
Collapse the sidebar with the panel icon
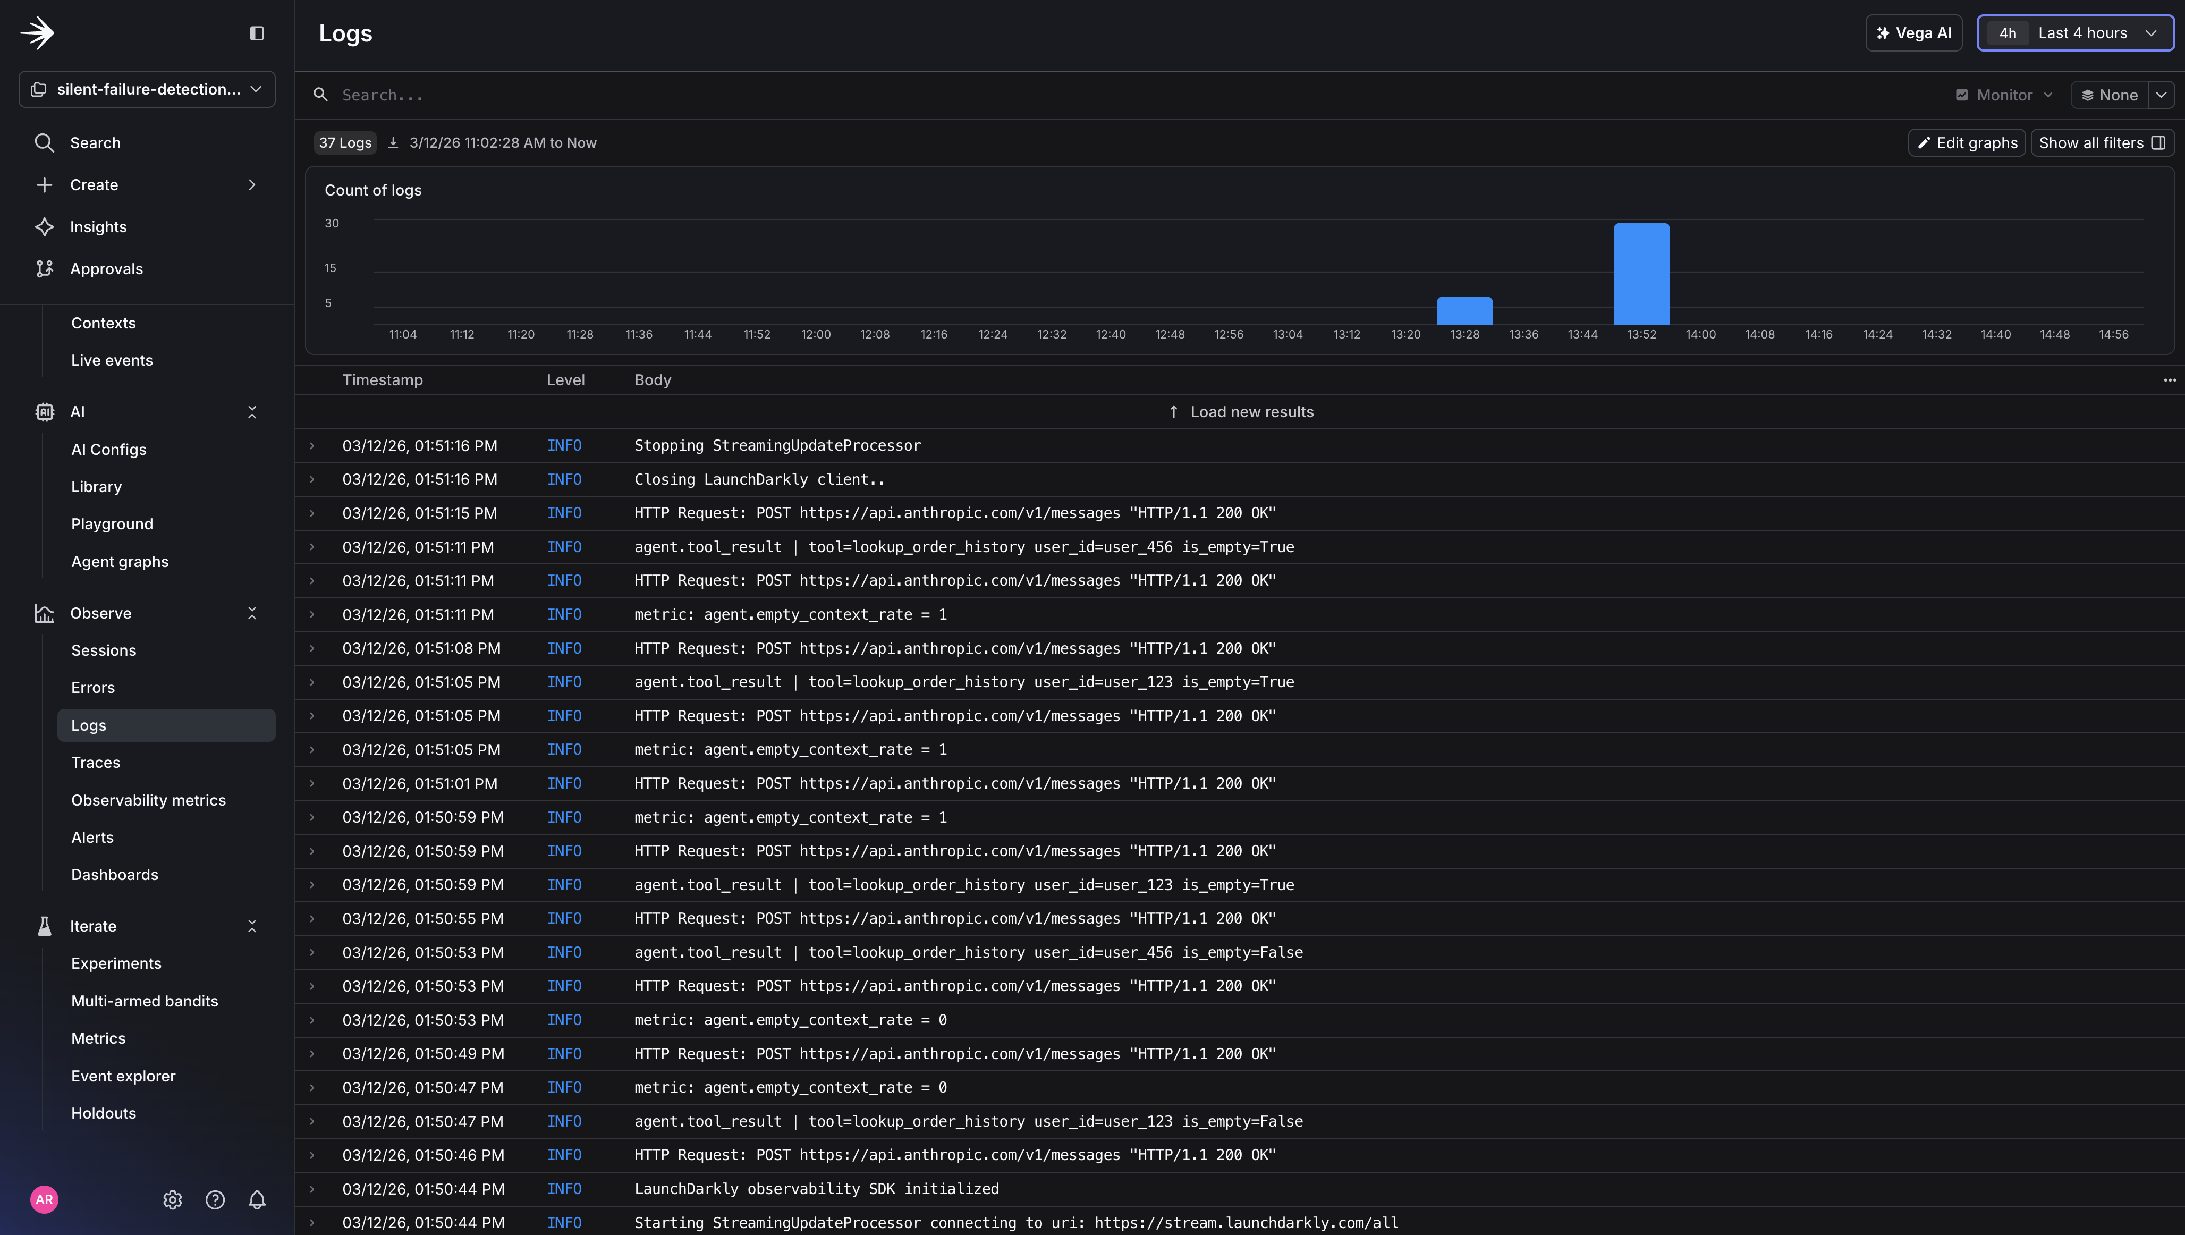(257, 33)
